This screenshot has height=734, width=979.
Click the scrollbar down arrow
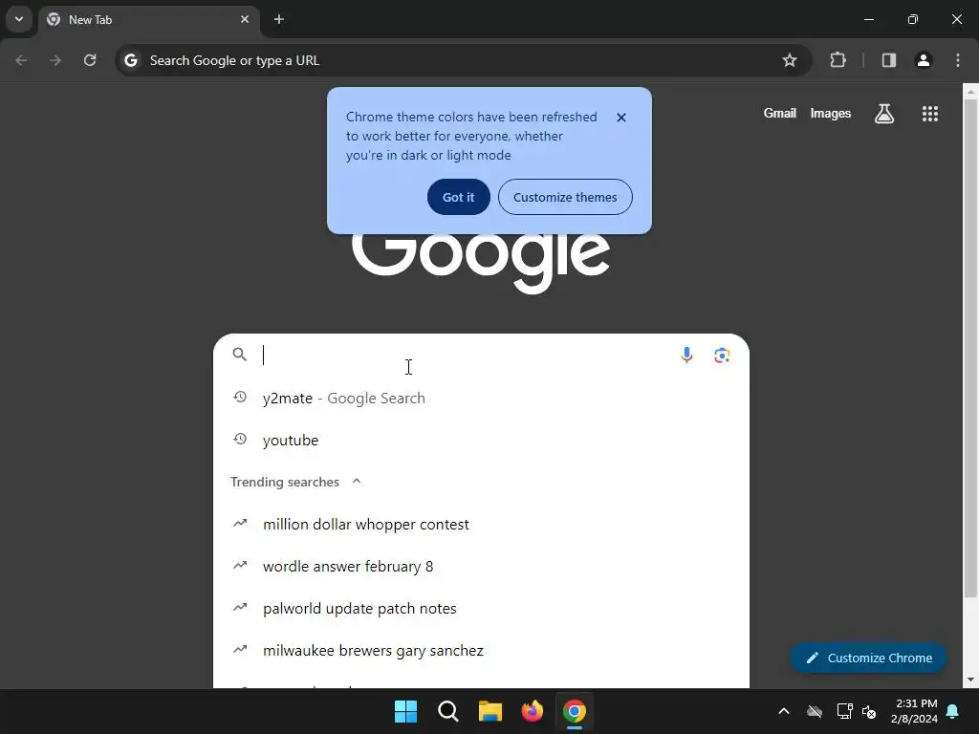tap(970, 680)
